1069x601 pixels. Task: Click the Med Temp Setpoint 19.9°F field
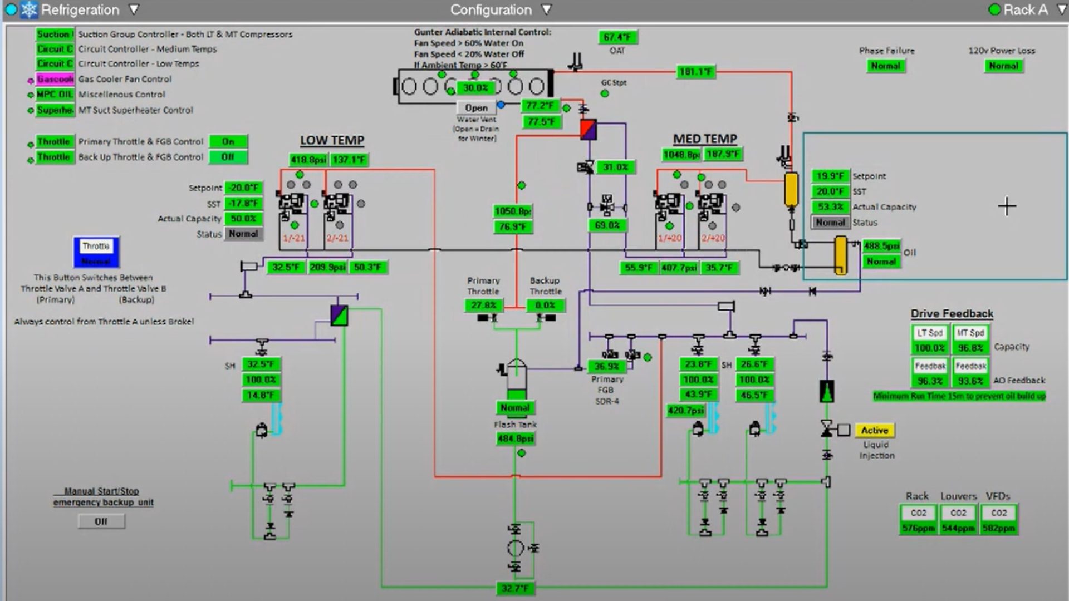click(830, 176)
